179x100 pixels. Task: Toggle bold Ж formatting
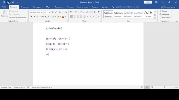click(x=31, y=17)
